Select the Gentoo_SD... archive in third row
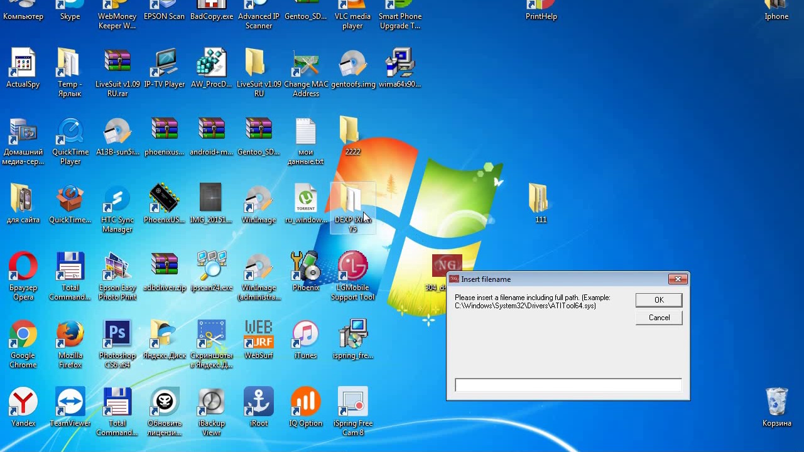 point(259,136)
